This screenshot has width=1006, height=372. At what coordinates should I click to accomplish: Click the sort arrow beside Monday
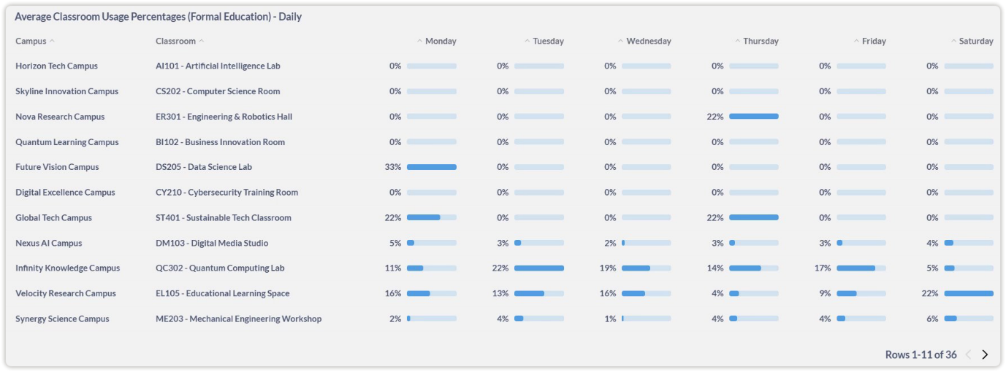coord(419,42)
